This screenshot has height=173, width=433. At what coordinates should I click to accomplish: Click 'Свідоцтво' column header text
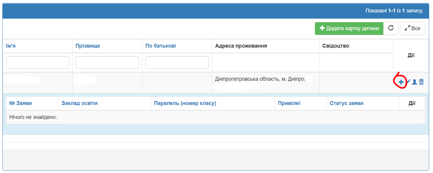pyautogui.click(x=336, y=46)
